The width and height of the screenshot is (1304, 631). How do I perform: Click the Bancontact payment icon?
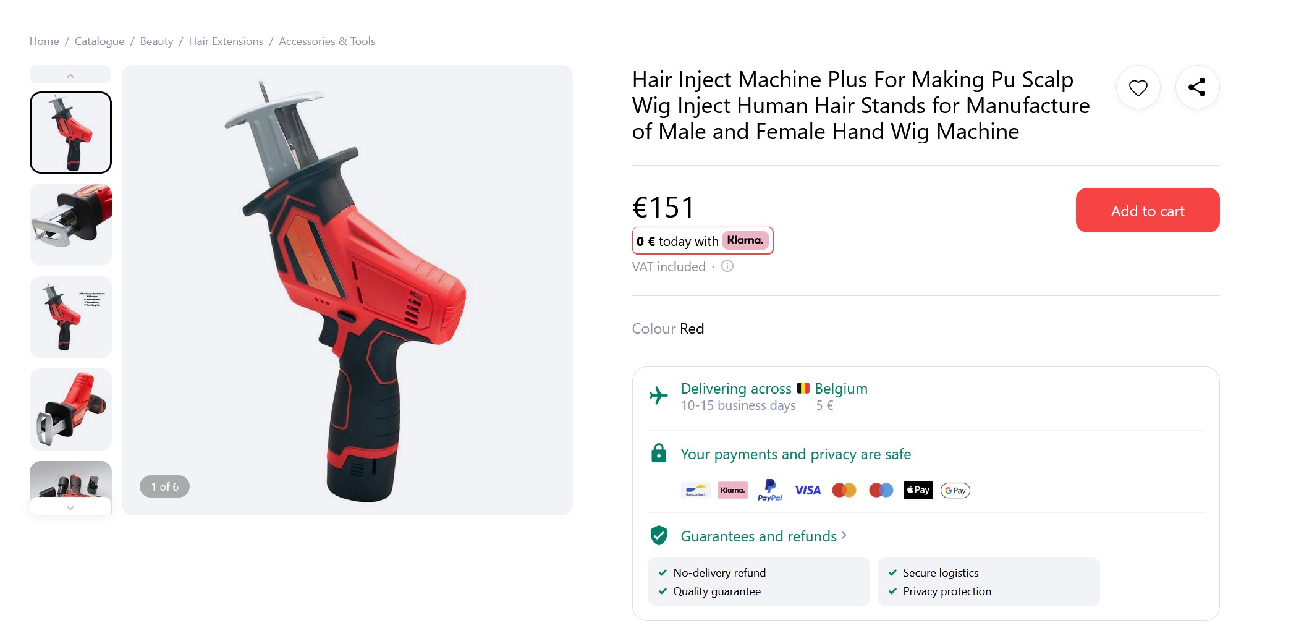pyautogui.click(x=696, y=490)
